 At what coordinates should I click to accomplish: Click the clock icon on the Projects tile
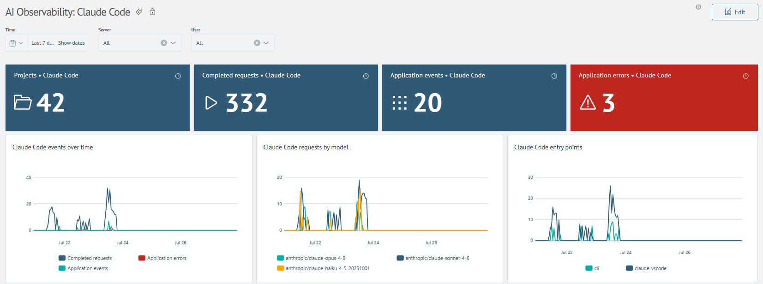pyautogui.click(x=178, y=76)
